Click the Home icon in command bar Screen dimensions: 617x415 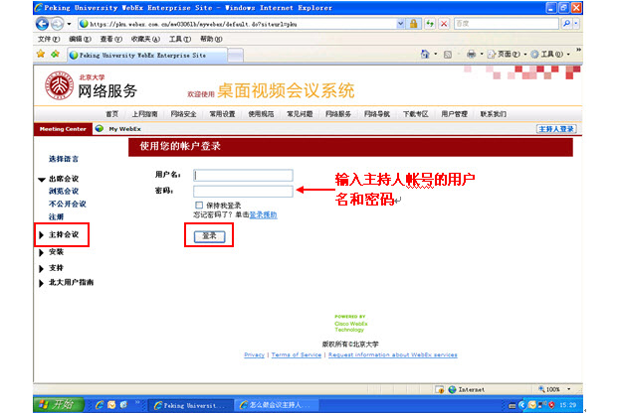click(425, 54)
